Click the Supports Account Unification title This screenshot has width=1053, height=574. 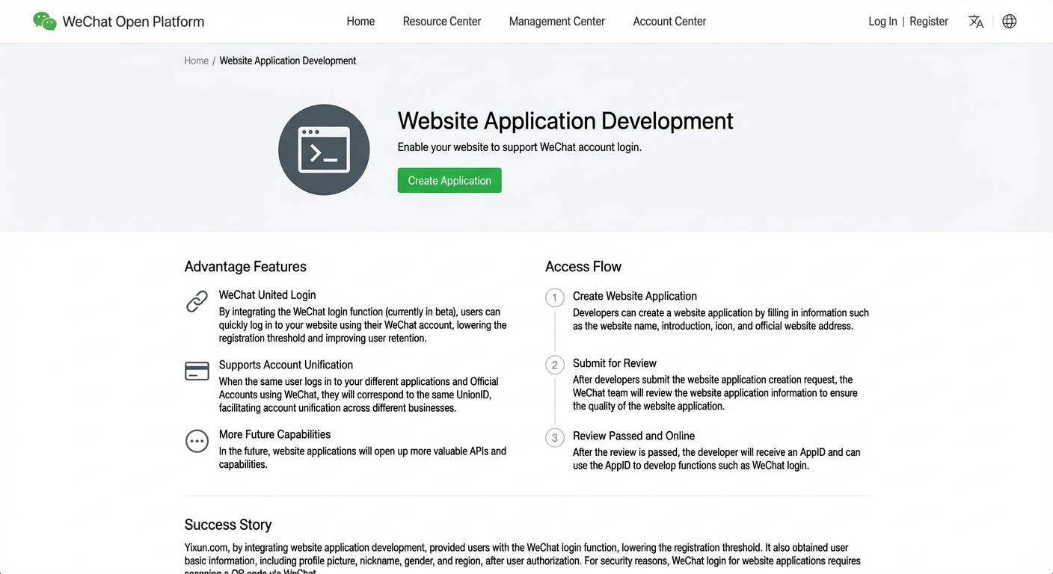point(286,365)
